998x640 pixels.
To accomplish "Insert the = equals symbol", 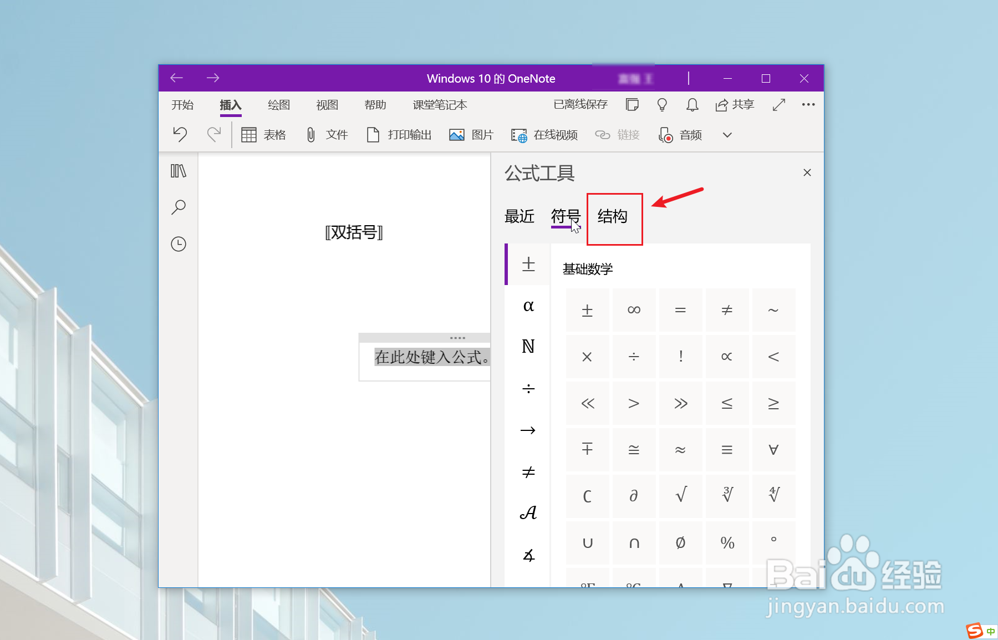I will 680,310.
